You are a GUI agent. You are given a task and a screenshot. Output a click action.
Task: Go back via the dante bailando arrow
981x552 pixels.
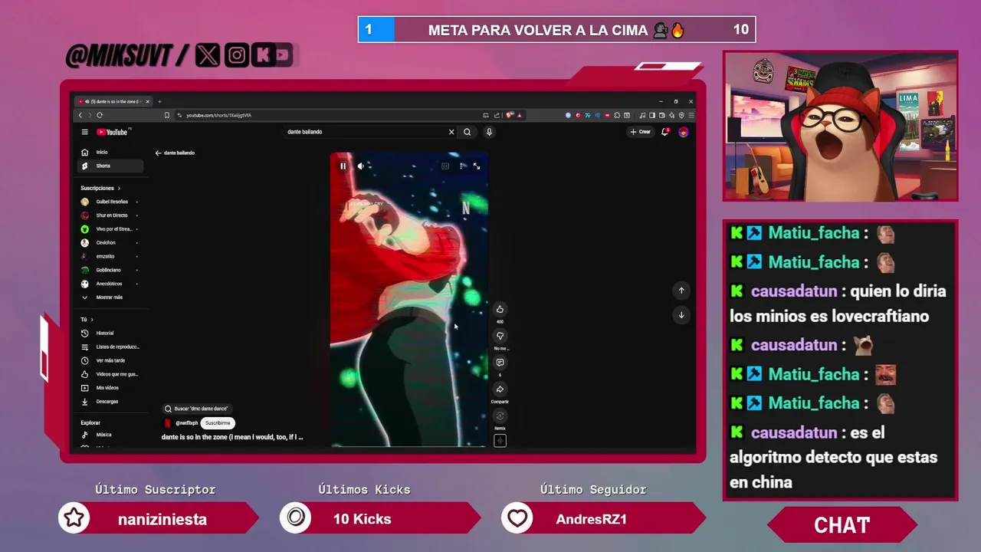coord(158,153)
